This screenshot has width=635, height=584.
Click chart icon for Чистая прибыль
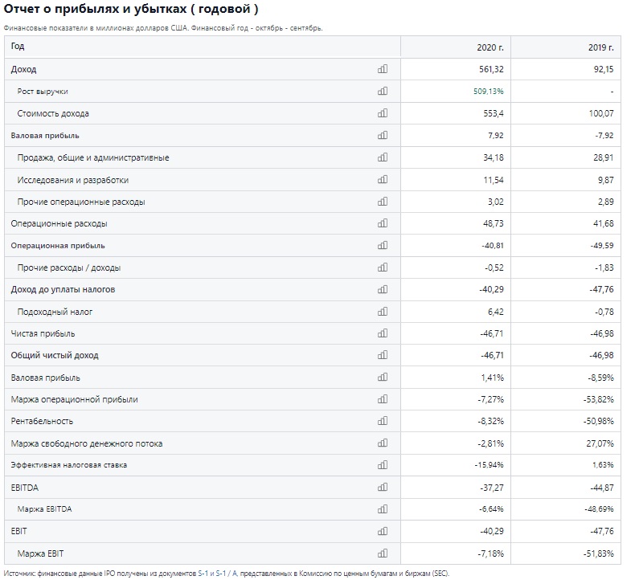point(383,333)
